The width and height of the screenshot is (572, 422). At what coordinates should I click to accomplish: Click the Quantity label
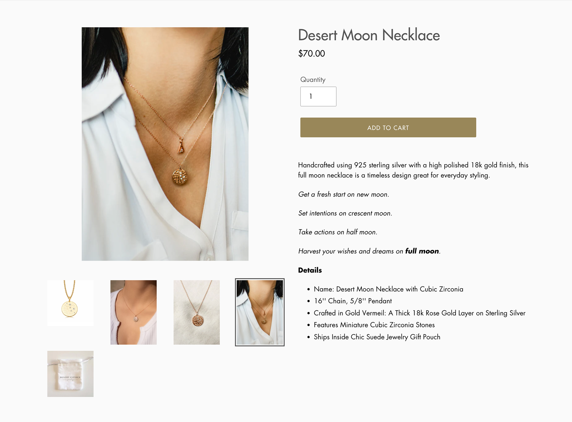click(x=313, y=80)
